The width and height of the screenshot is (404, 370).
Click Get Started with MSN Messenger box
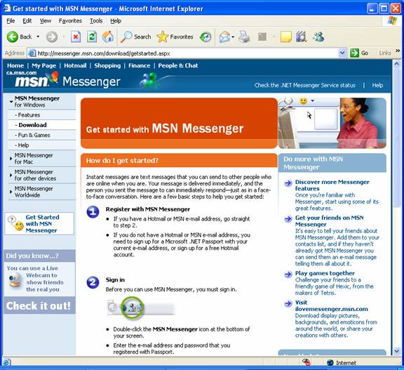pyautogui.click(x=39, y=223)
